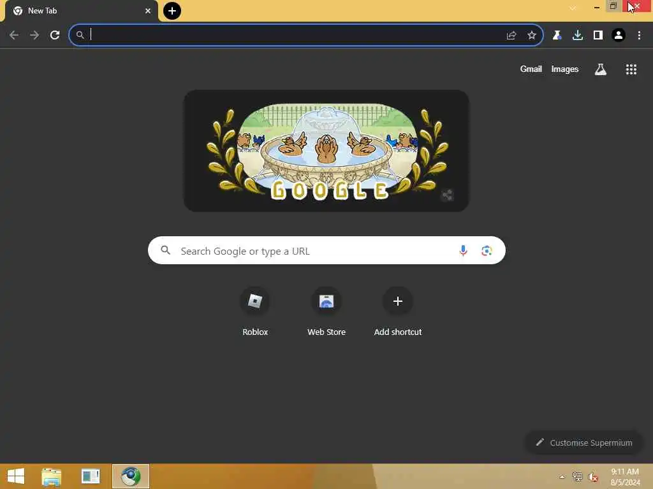Open the Google apps grid
The image size is (653, 489).
(631, 69)
